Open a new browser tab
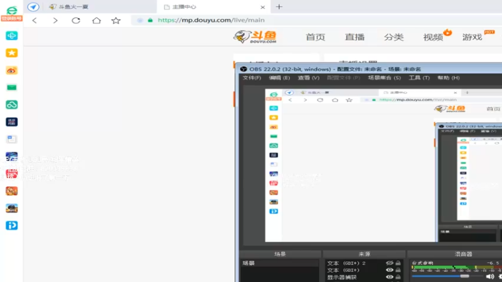 click(x=279, y=7)
